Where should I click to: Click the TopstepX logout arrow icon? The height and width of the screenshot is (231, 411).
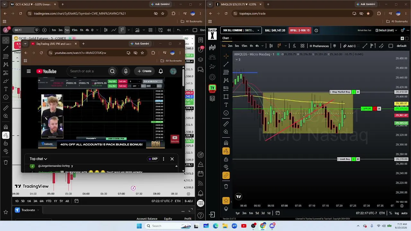[212, 215]
